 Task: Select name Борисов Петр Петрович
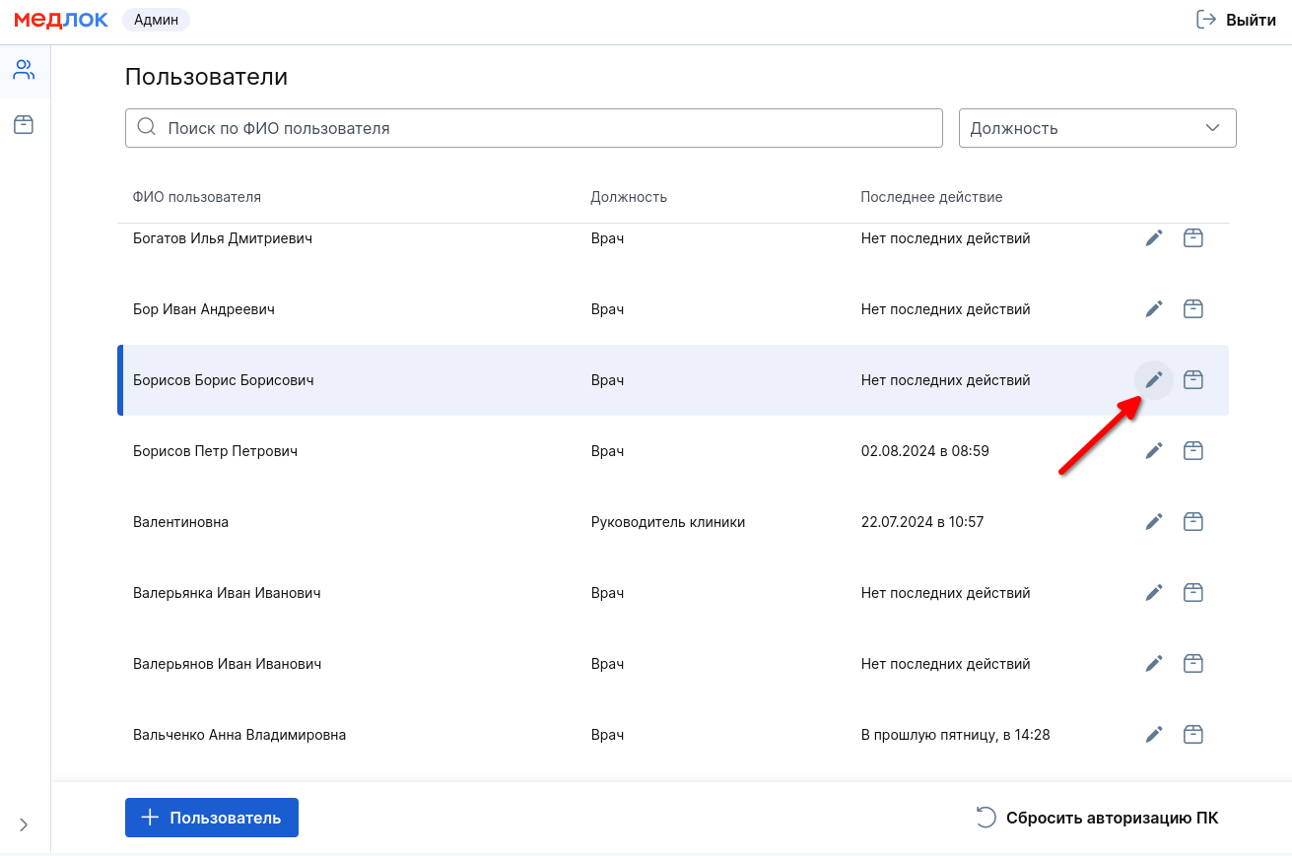click(215, 451)
